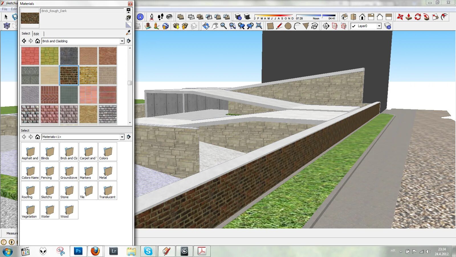456x257 pixels.
Task: Select the Rectangle drawing tool
Action: tap(270, 26)
